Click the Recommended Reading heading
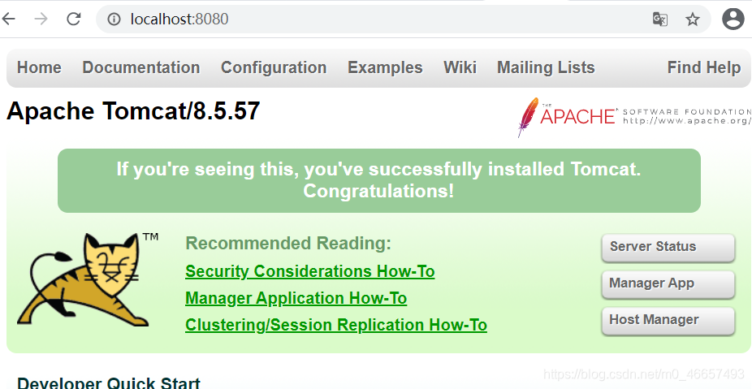Image resolution: width=752 pixels, height=389 pixels. 288,243
